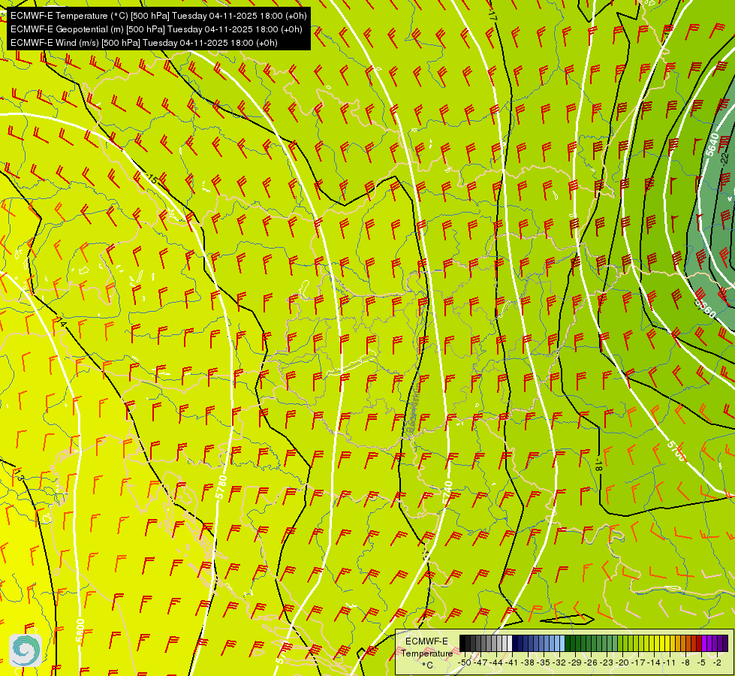Pick the bright purple swatch above -5 in legend

coord(704,643)
